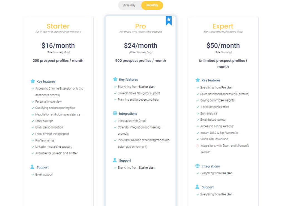This screenshot has width=285, height=206.
Task: Click checkmark beside Integration with Gmail
Action: 115,121
